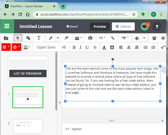Click the Preview button

click(100, 26)
